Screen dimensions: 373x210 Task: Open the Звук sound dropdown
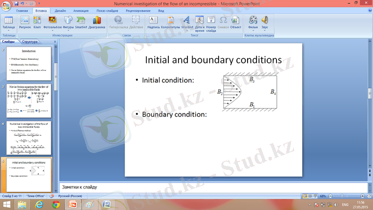(x=265, y=22)
